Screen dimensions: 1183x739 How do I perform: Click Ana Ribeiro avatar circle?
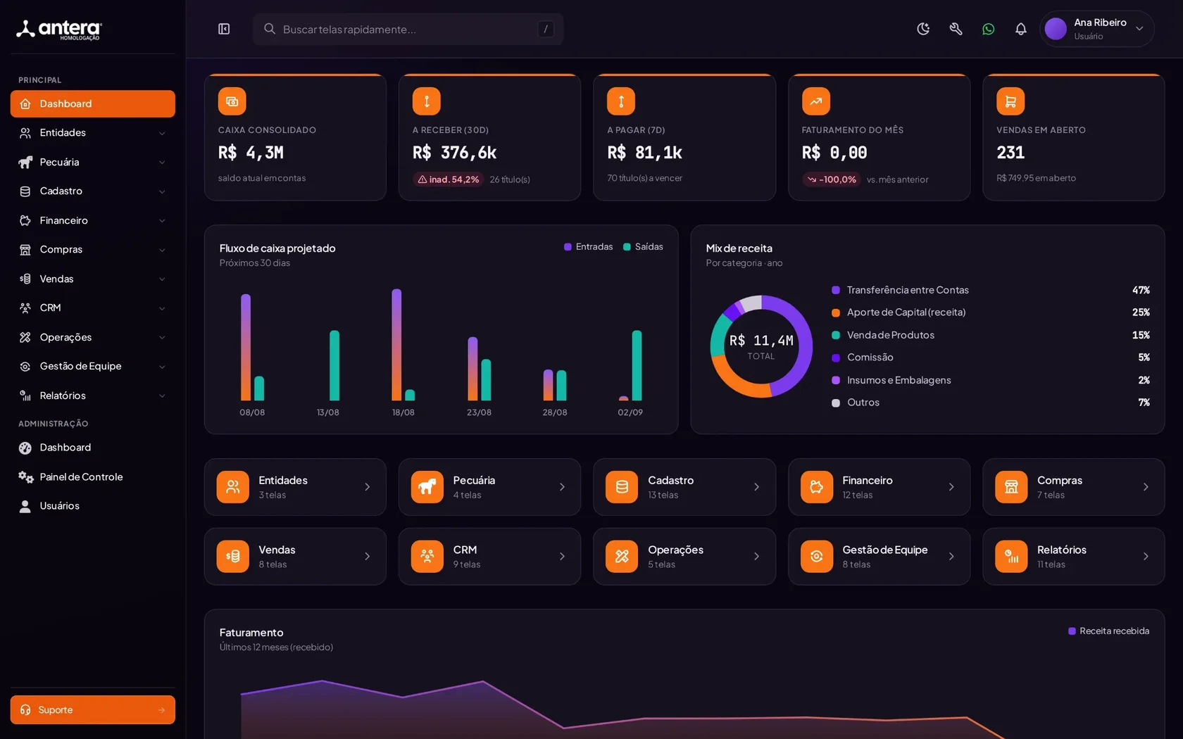click(1056, 29)
